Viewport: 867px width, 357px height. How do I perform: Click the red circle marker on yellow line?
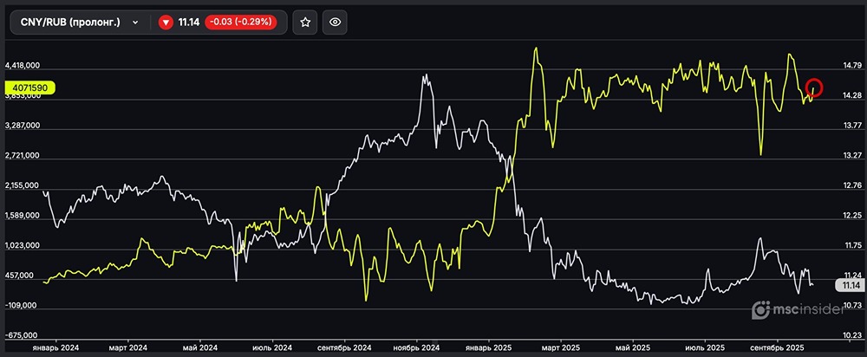point(814,88)
